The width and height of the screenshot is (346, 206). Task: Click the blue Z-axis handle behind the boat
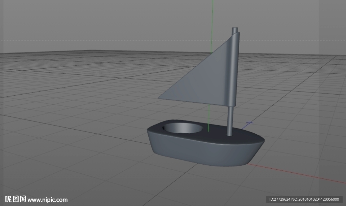click(248, 125)
